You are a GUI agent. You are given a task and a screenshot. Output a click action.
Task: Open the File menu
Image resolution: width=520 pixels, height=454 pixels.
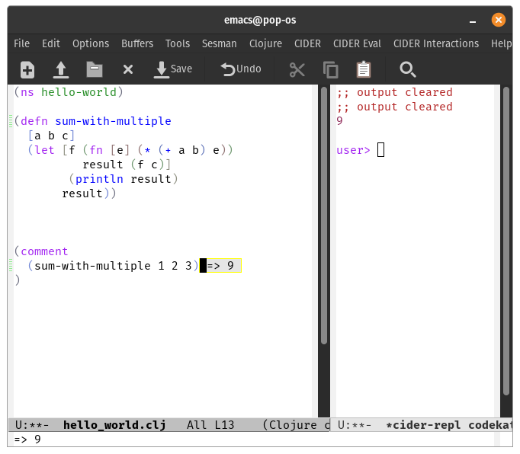21,43
